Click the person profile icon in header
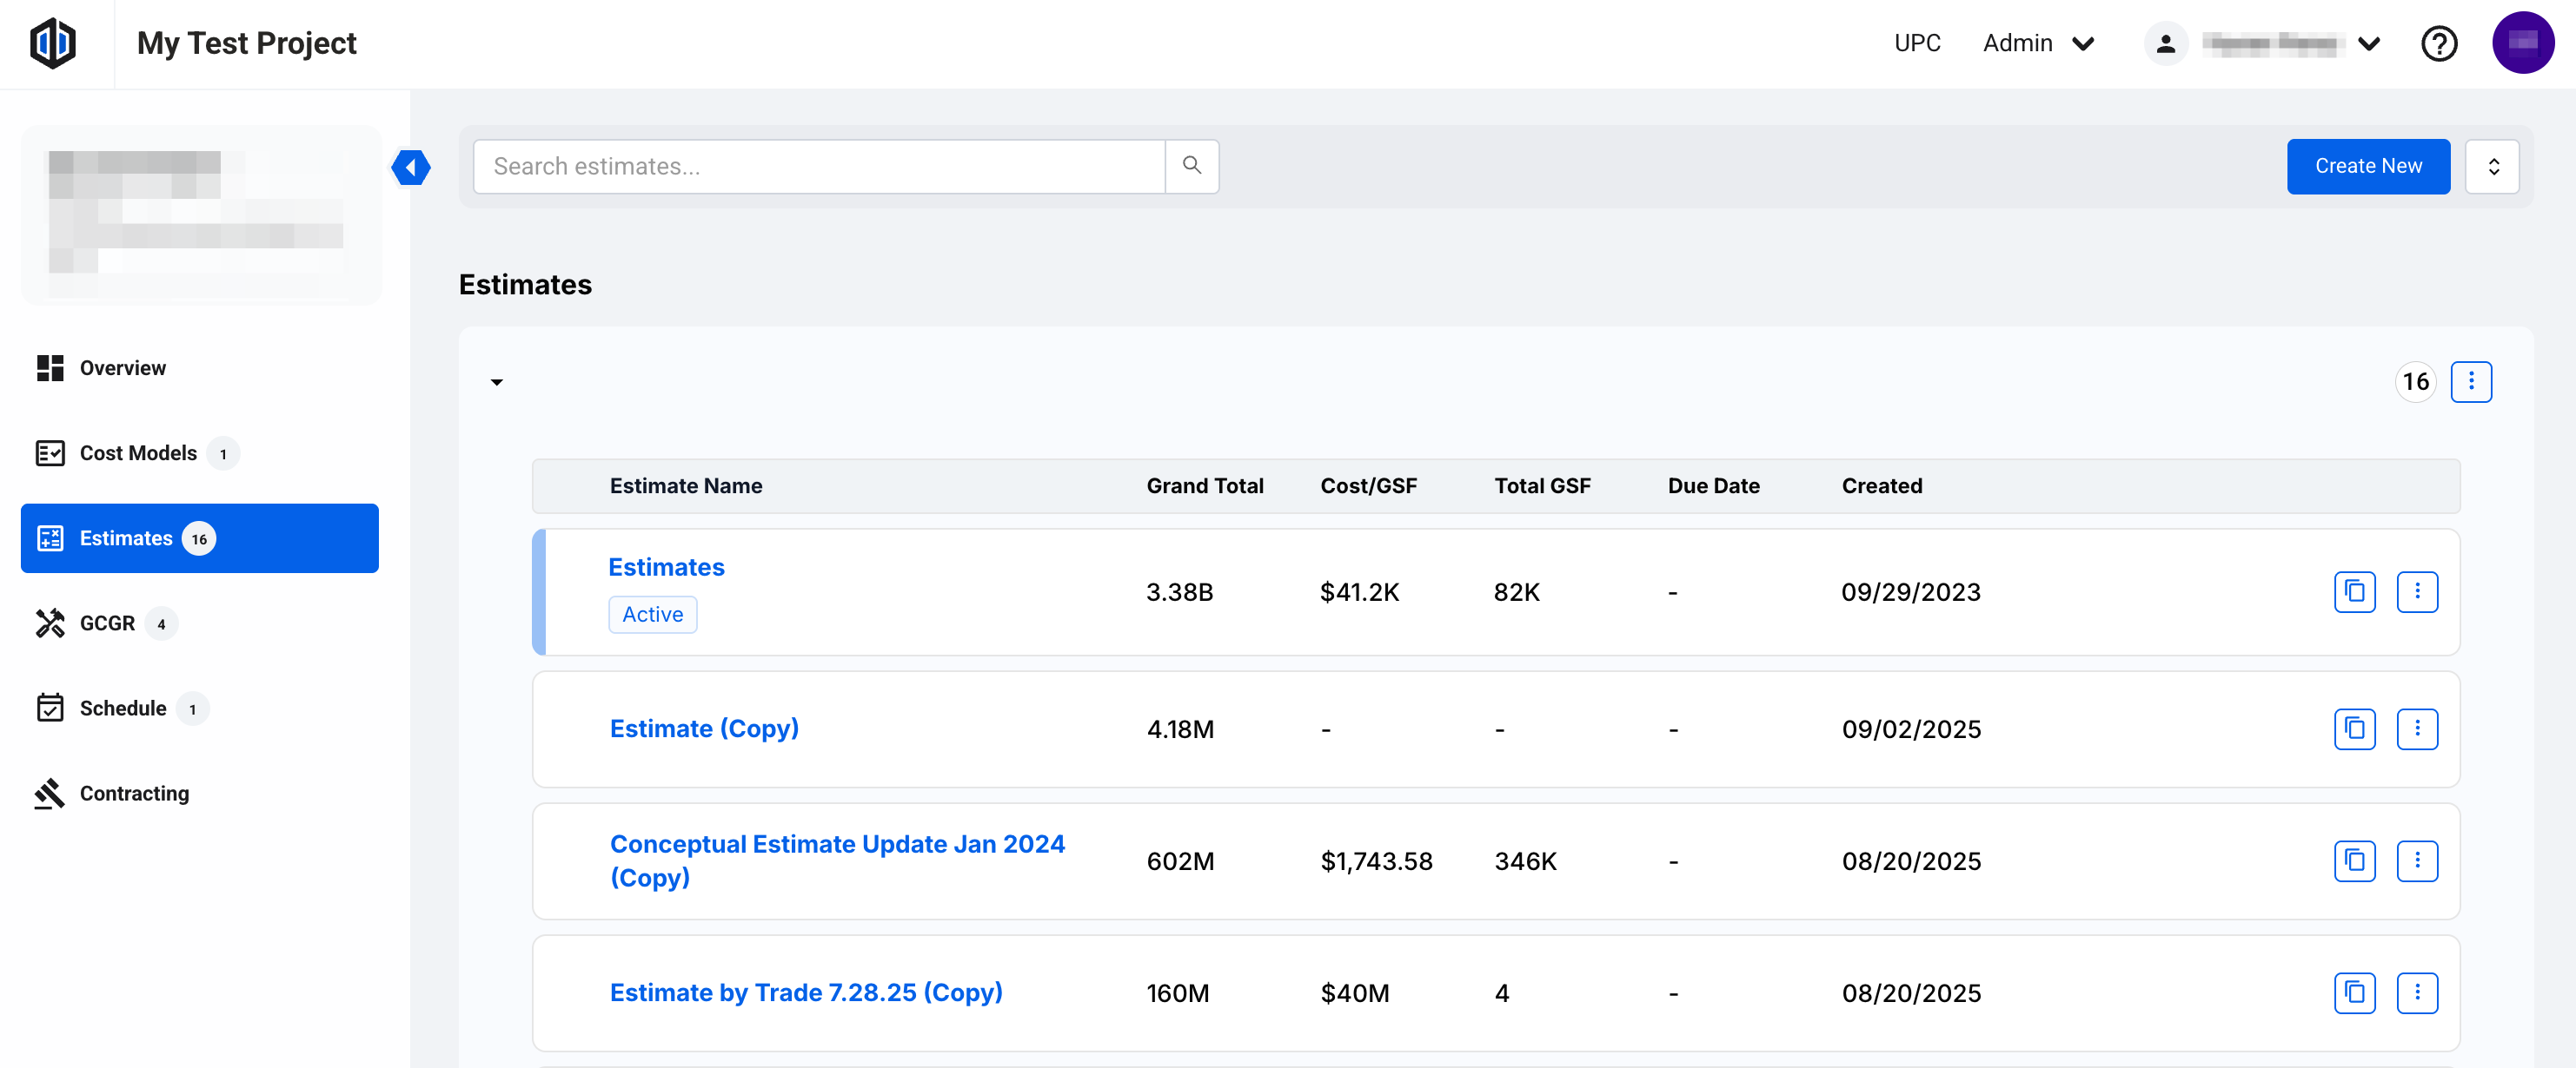Screen dimensions: 2576x1068 click(x=2166, y=44)
